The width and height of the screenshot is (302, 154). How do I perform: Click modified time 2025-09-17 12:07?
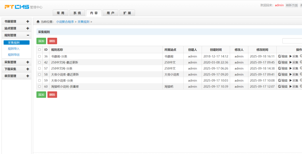pyautogui.click(x=262, y=86)
